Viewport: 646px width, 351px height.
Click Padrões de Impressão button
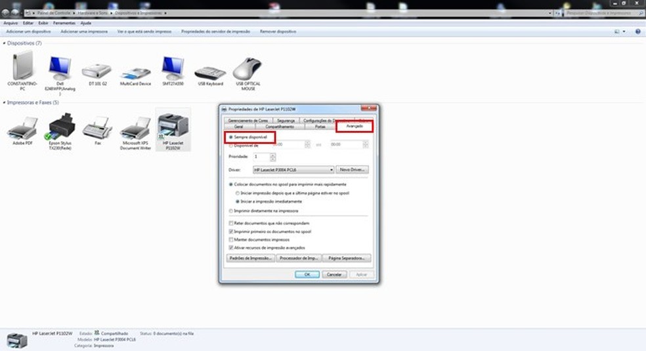251,258
